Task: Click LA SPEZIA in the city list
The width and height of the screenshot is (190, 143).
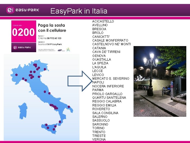Action: coord(100,63)
